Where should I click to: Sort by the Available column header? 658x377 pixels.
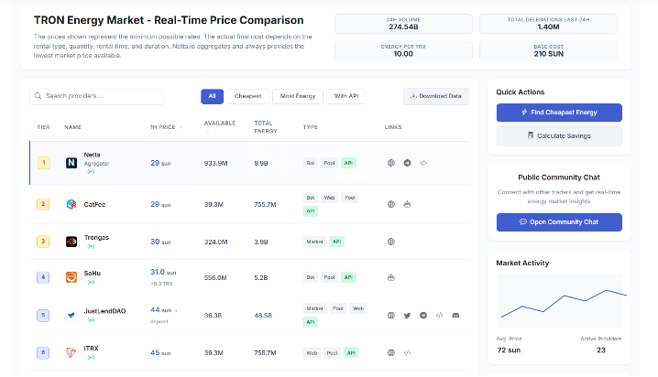[x=220, y=123]
